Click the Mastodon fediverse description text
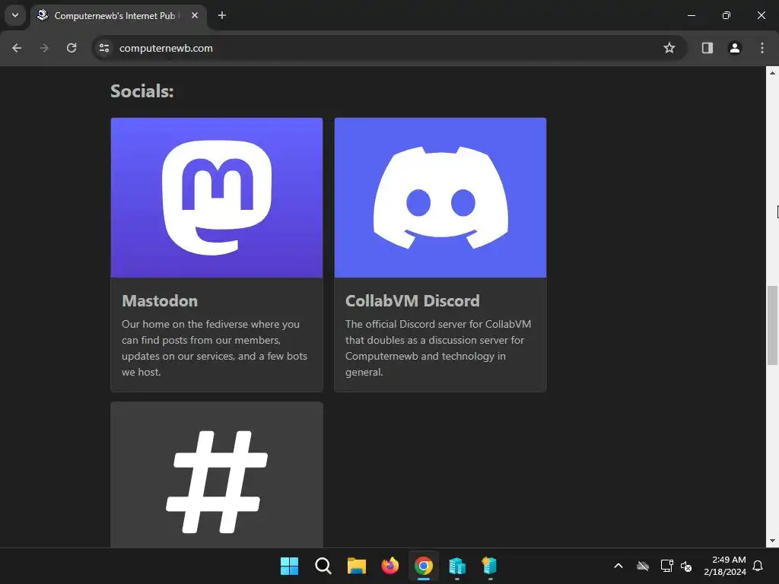Image resolution: width=779 pixels, height=584 pixels. [x=215, y=348]
